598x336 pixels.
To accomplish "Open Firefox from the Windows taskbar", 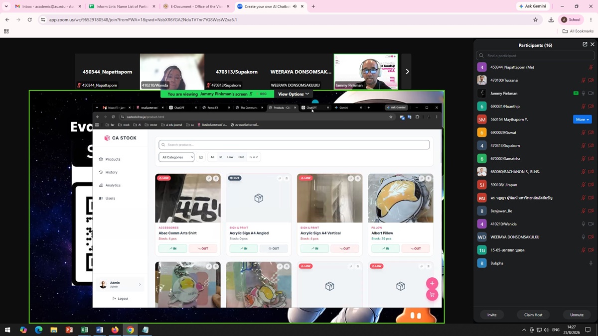I will coord(115,330).
